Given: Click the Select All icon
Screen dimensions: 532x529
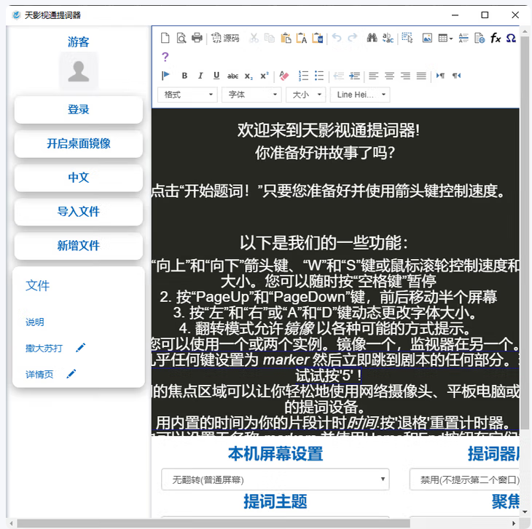Looking at the screenshot, I should (x=407, y=38).
